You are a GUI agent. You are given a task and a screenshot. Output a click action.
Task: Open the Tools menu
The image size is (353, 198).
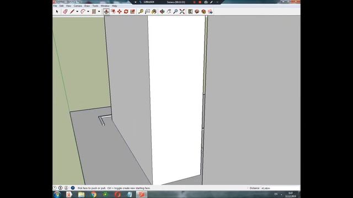[95, 6]
